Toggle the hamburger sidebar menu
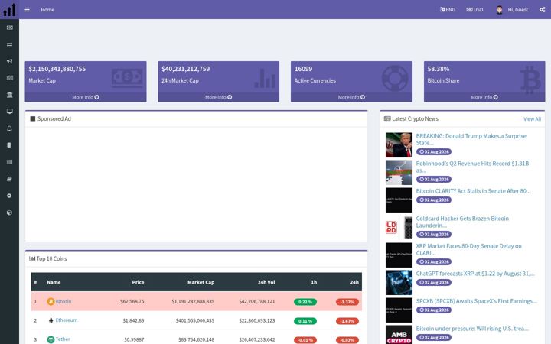The width and height of the screenshot is (551, 344). (x=27, y=10)
